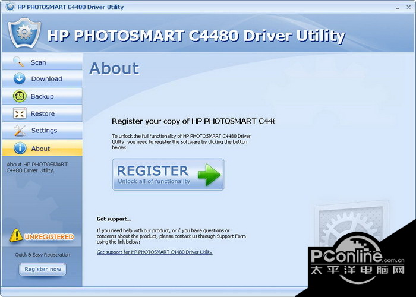416x297 pixels.
Task: Click the title bar window caption text
Action: pos(71,7)
